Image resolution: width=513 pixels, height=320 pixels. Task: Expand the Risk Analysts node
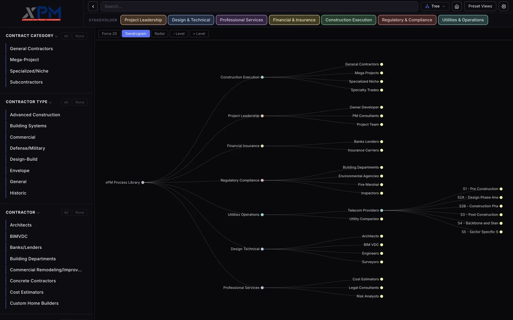(382, 296)
